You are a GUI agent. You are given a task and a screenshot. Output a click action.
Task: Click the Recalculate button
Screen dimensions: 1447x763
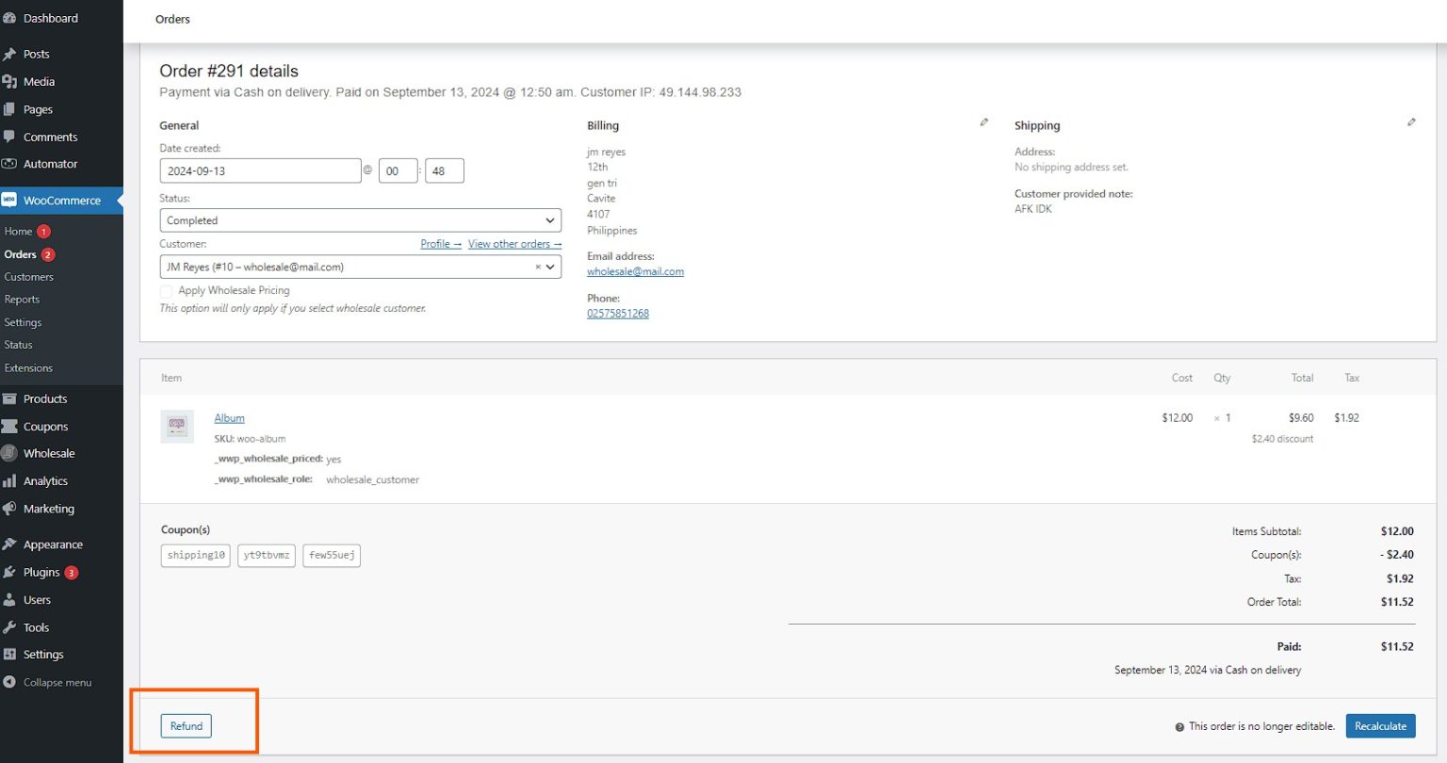[x=1380, y=725]
